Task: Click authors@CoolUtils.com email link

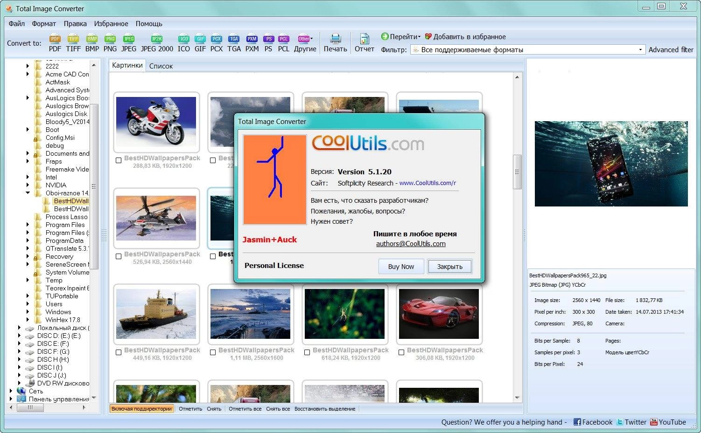Action: (411, 244)
